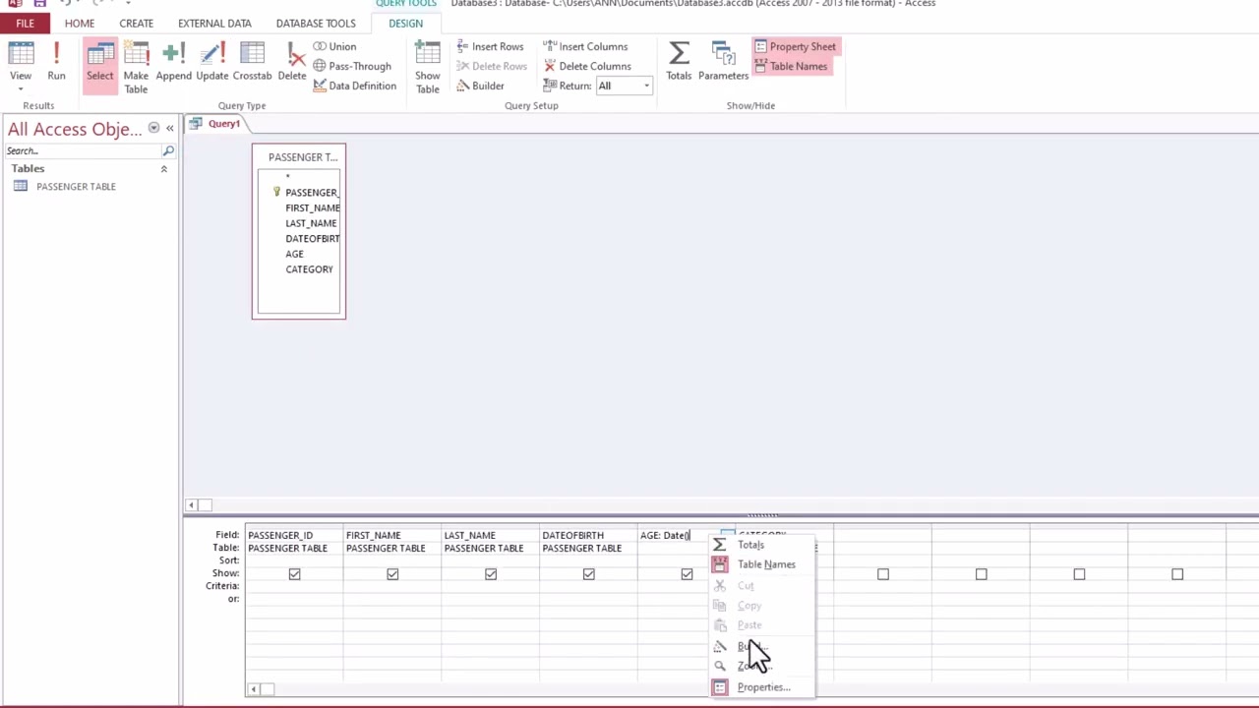The width and height of the screenshot is (1259, 708).
Task: Open the Builder from the ribbon
Action: coord(480,86)
